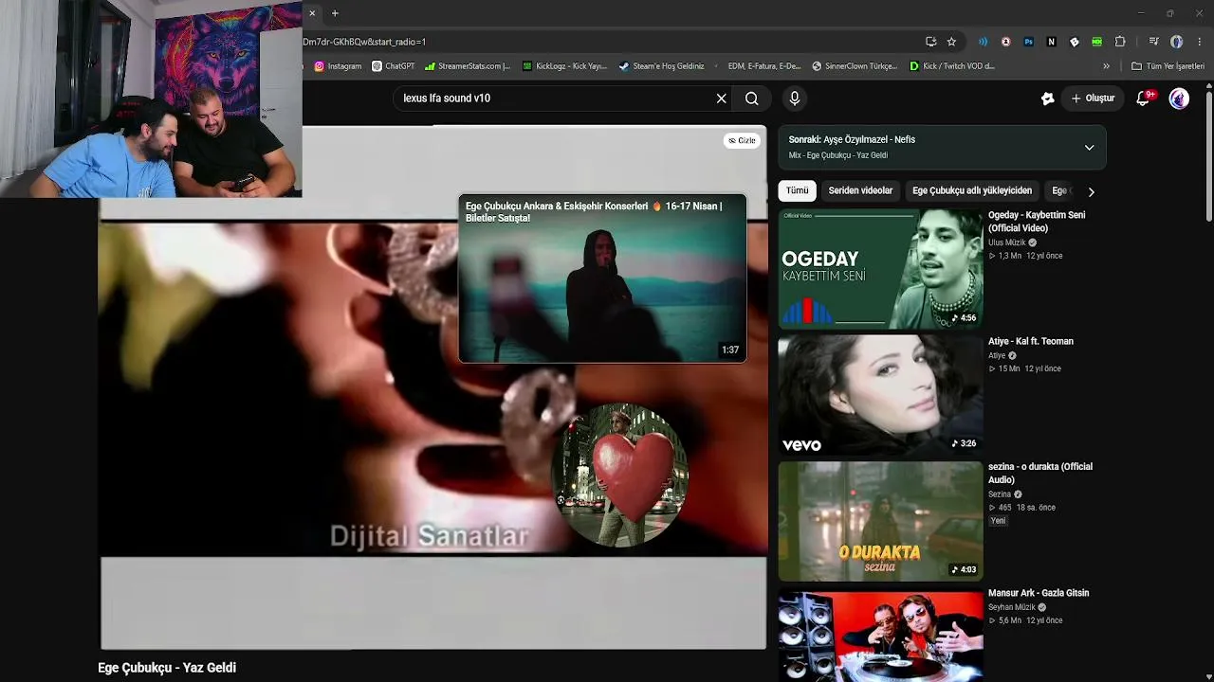
Task: Click the Mix - Ege Çubukçu - Yaz Geldi subtitle
Action: coord(838,155)
